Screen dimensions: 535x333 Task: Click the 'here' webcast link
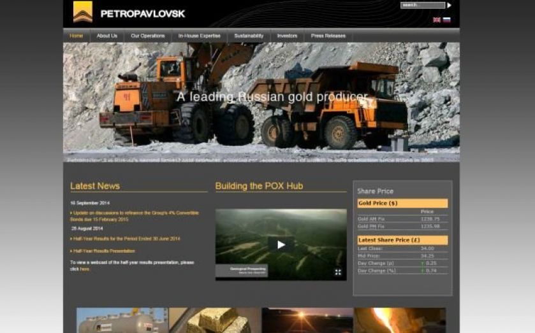pyautogui.click(x=85, y=269)
